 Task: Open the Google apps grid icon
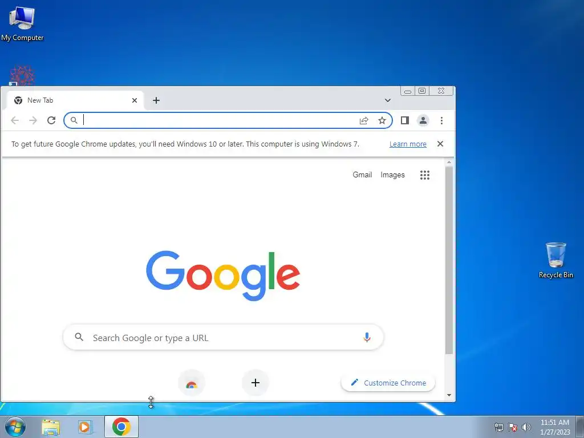coord(425,175)
